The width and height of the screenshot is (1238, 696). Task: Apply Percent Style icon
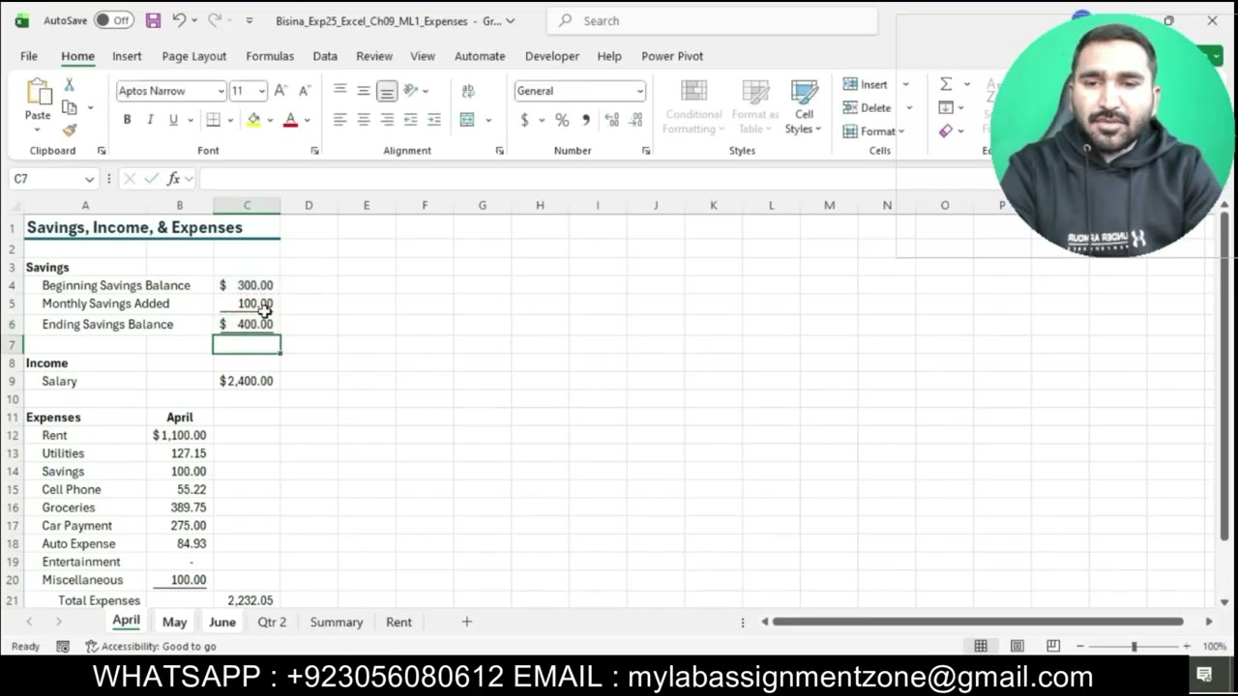562,120
